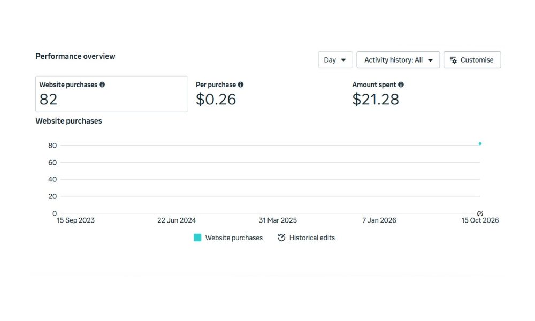Click the 82 website purchases value

(48, 100)
